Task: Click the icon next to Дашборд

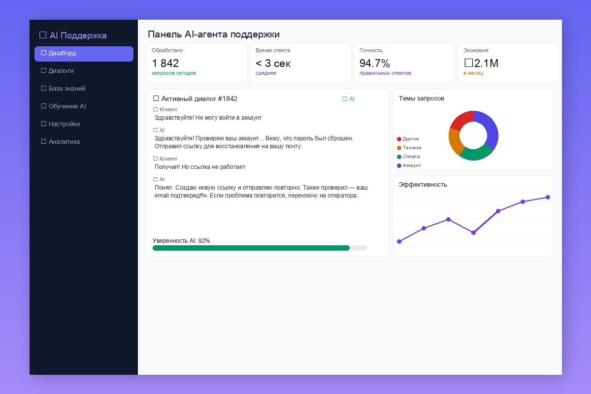Action: point(43,53)
